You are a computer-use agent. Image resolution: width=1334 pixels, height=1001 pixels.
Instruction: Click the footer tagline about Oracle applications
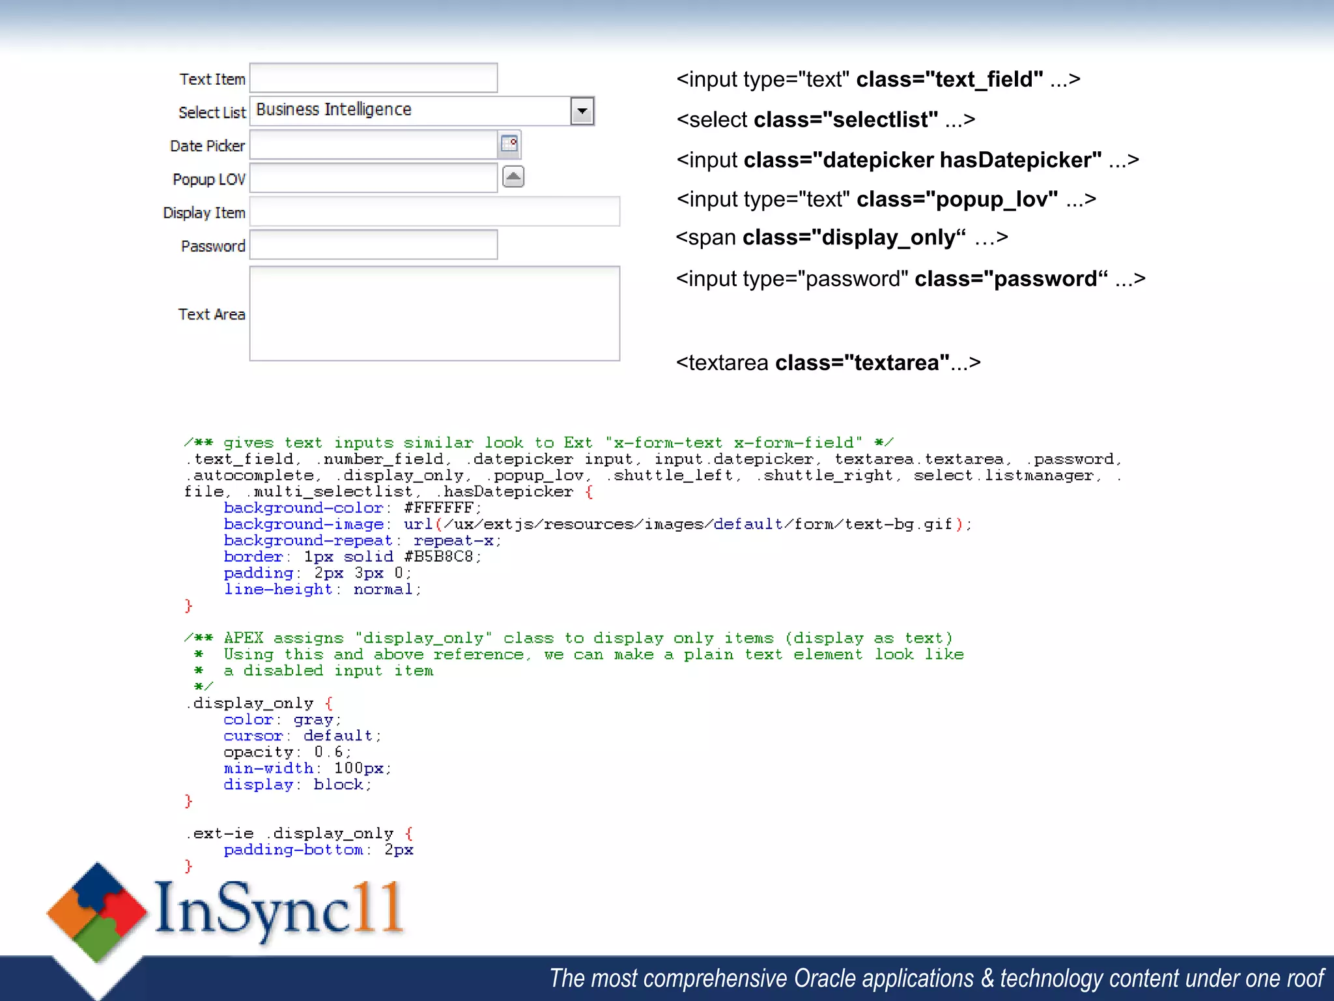point(937,979)
